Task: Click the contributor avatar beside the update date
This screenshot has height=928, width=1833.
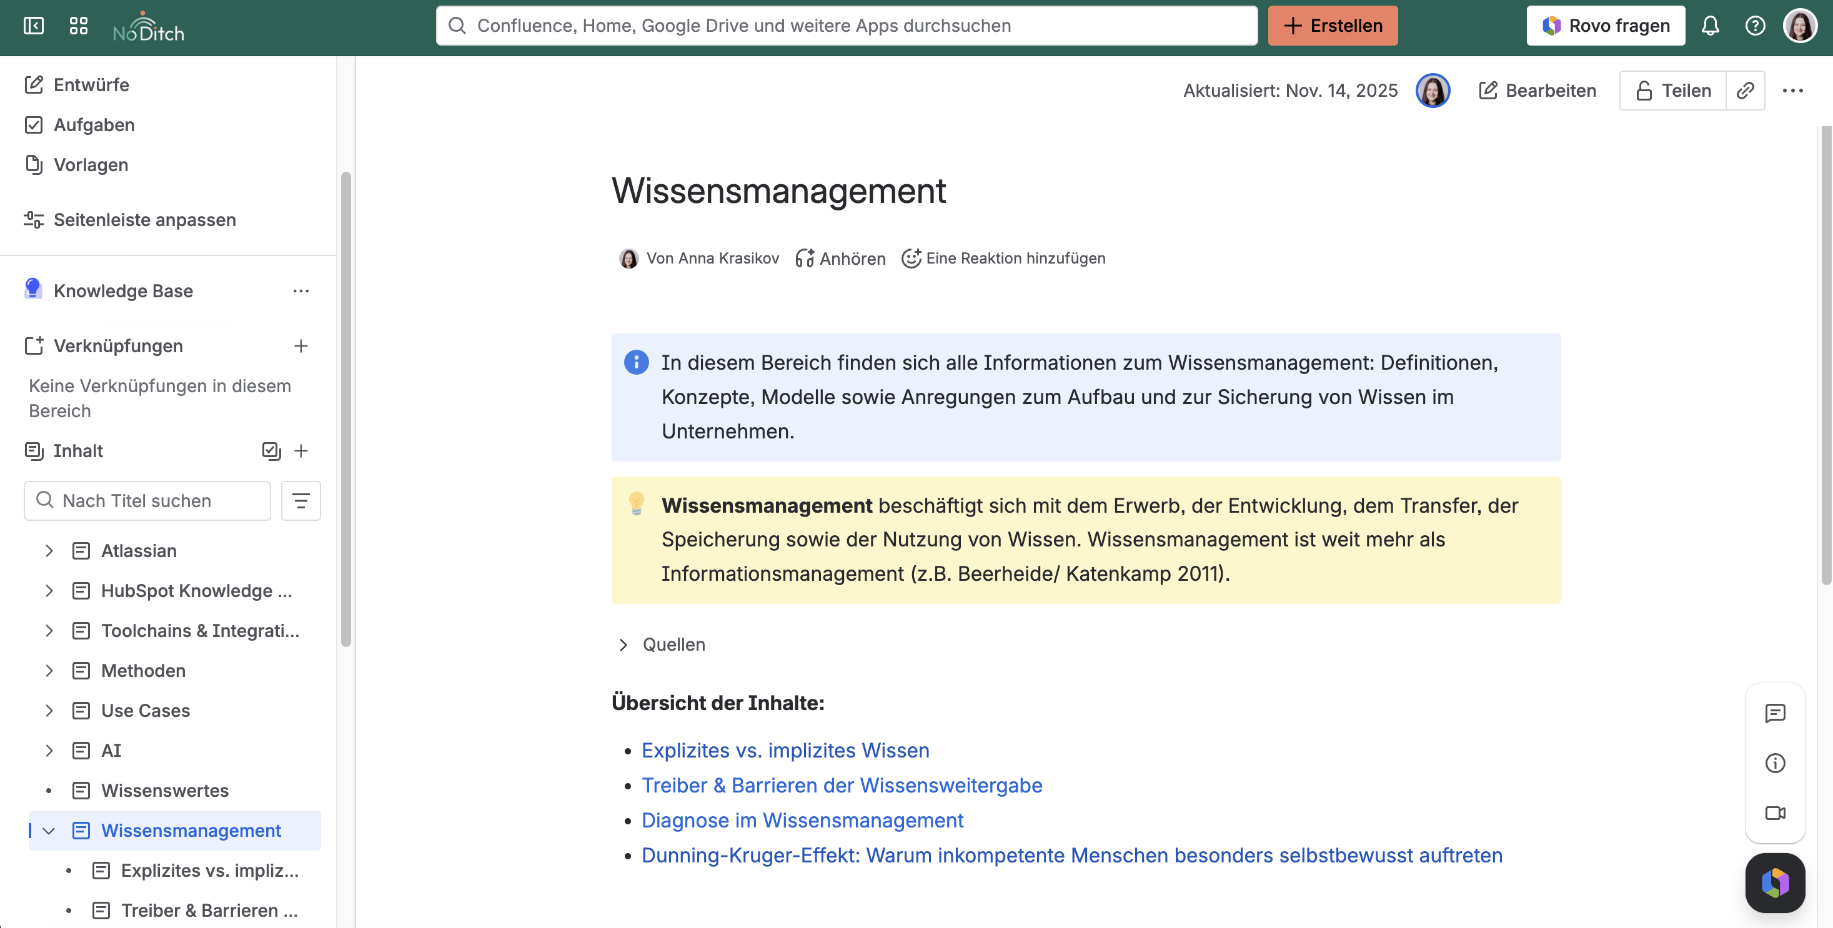Action: point(1433,91)
